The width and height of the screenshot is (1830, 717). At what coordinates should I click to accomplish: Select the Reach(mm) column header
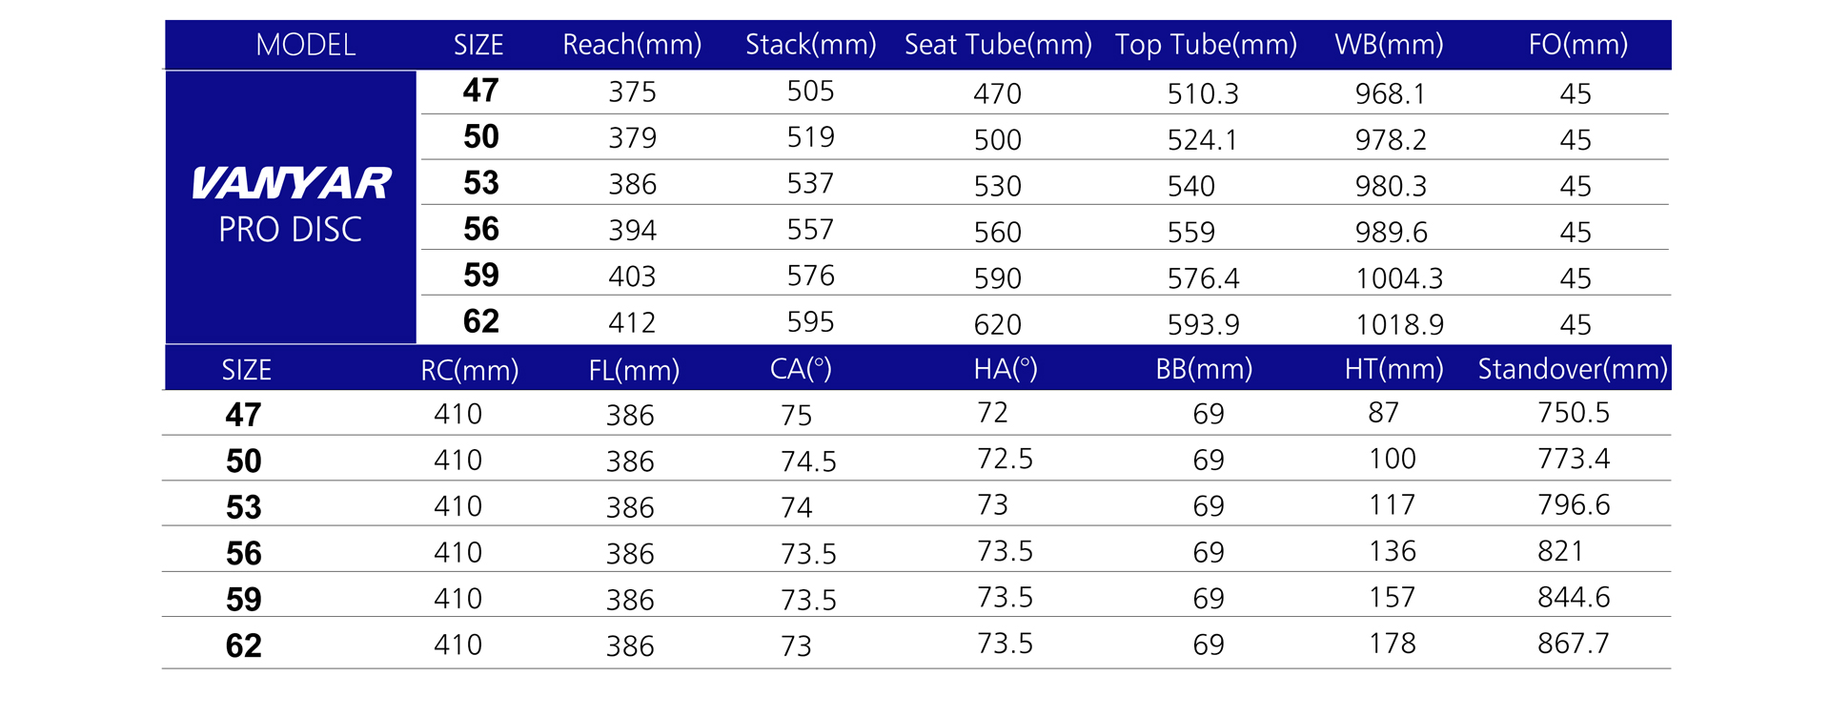(x=632, y=45)
